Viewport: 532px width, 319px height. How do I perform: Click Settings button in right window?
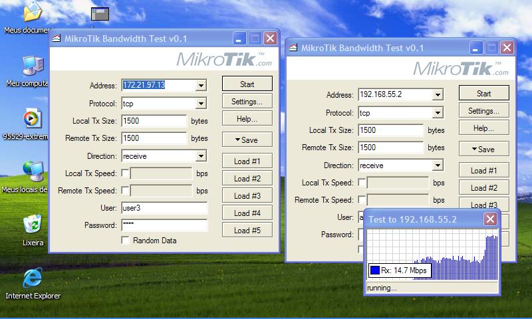point(483,111)
